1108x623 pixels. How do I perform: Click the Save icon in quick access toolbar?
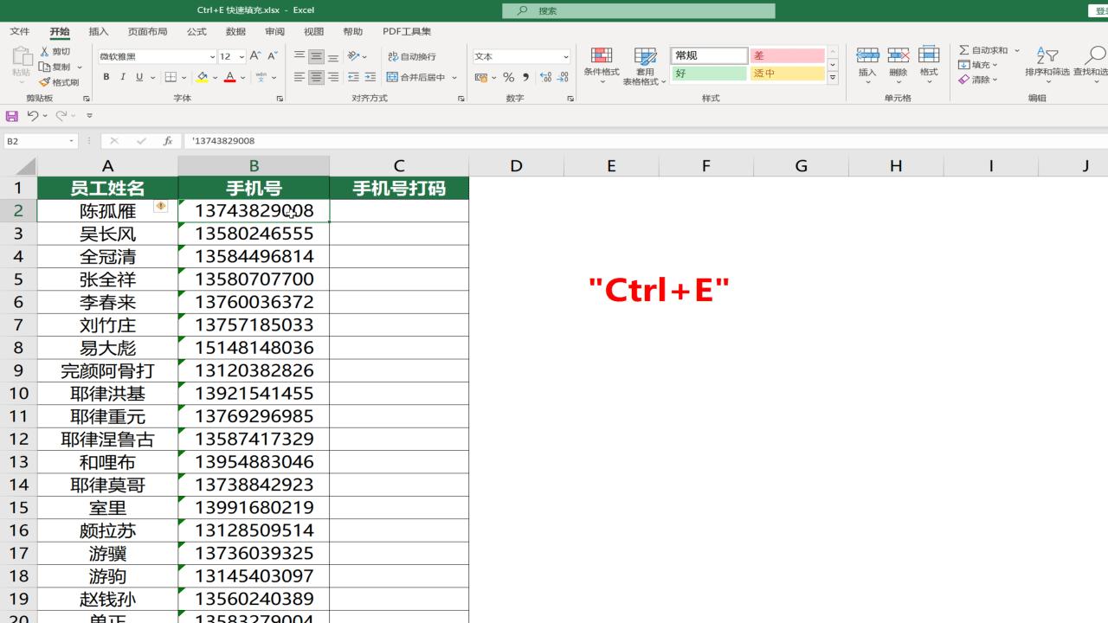[x=11, y=115]
